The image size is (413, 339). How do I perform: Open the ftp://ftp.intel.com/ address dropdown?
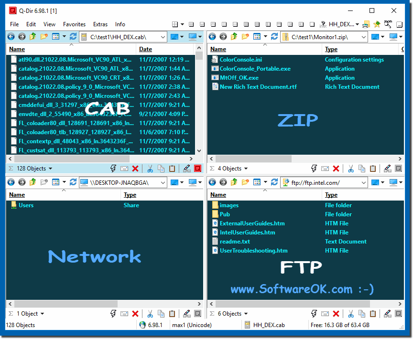[x=364, y=182]
